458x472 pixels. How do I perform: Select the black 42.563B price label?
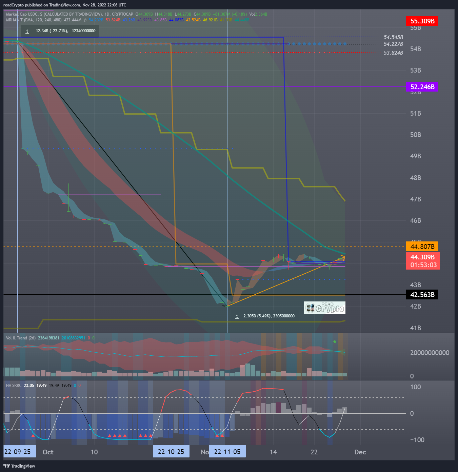pyautogui.click(x=422, y=295)
